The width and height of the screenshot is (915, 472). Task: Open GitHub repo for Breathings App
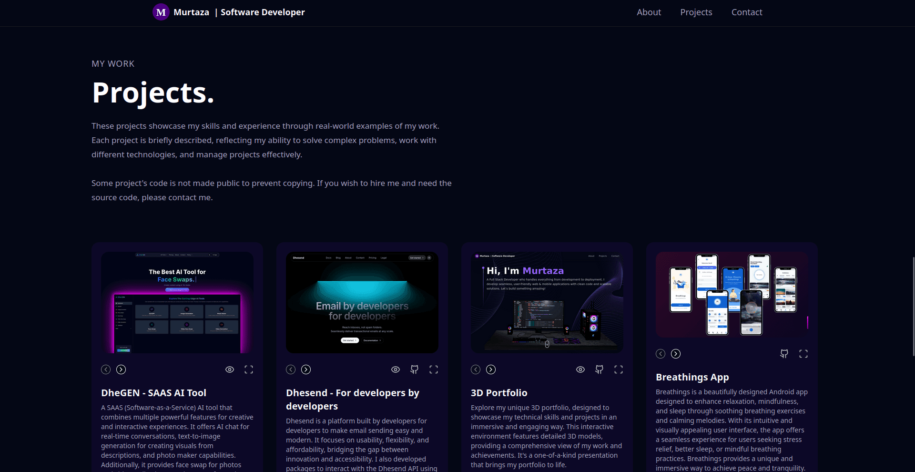[x=784, y=354]
